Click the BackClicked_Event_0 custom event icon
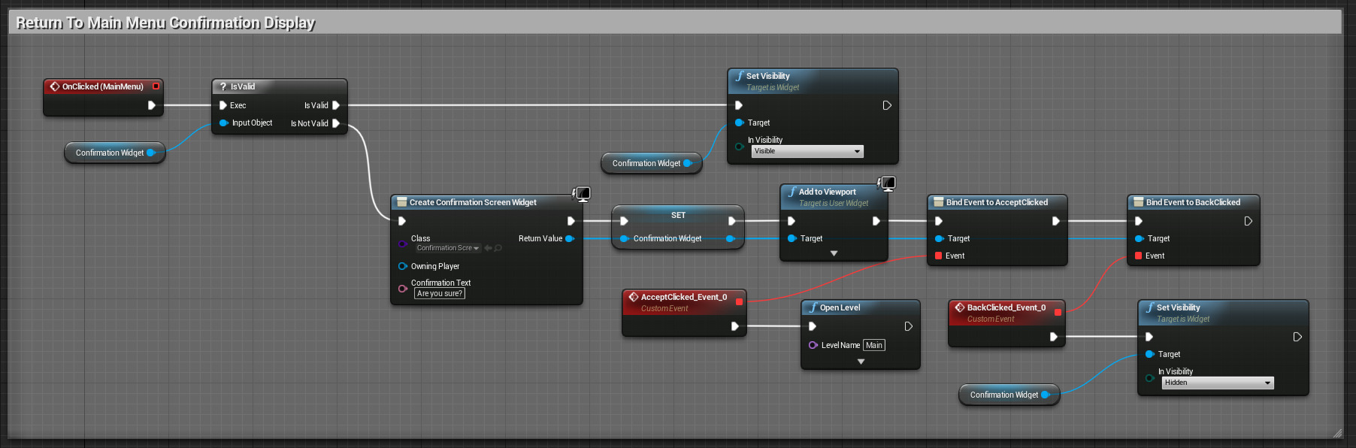 point(959,307)
